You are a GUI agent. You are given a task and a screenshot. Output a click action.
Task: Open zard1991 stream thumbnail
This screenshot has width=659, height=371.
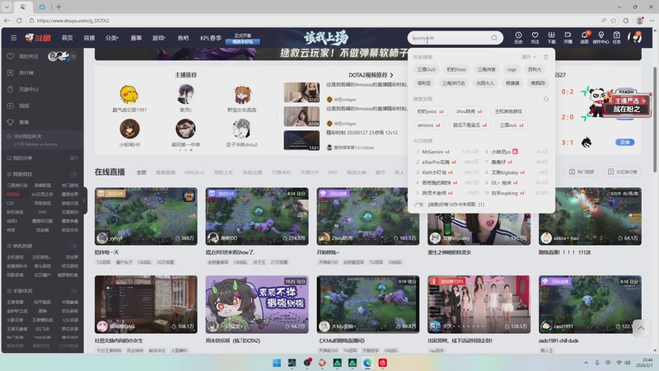coord(590,304)
